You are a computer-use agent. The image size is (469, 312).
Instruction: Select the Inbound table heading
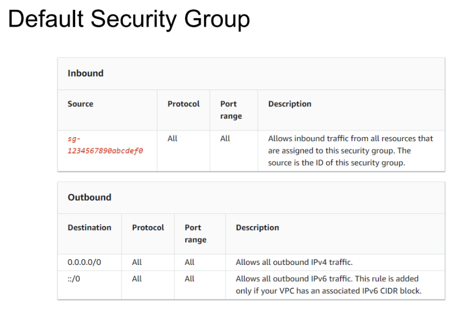pos(86,73)
